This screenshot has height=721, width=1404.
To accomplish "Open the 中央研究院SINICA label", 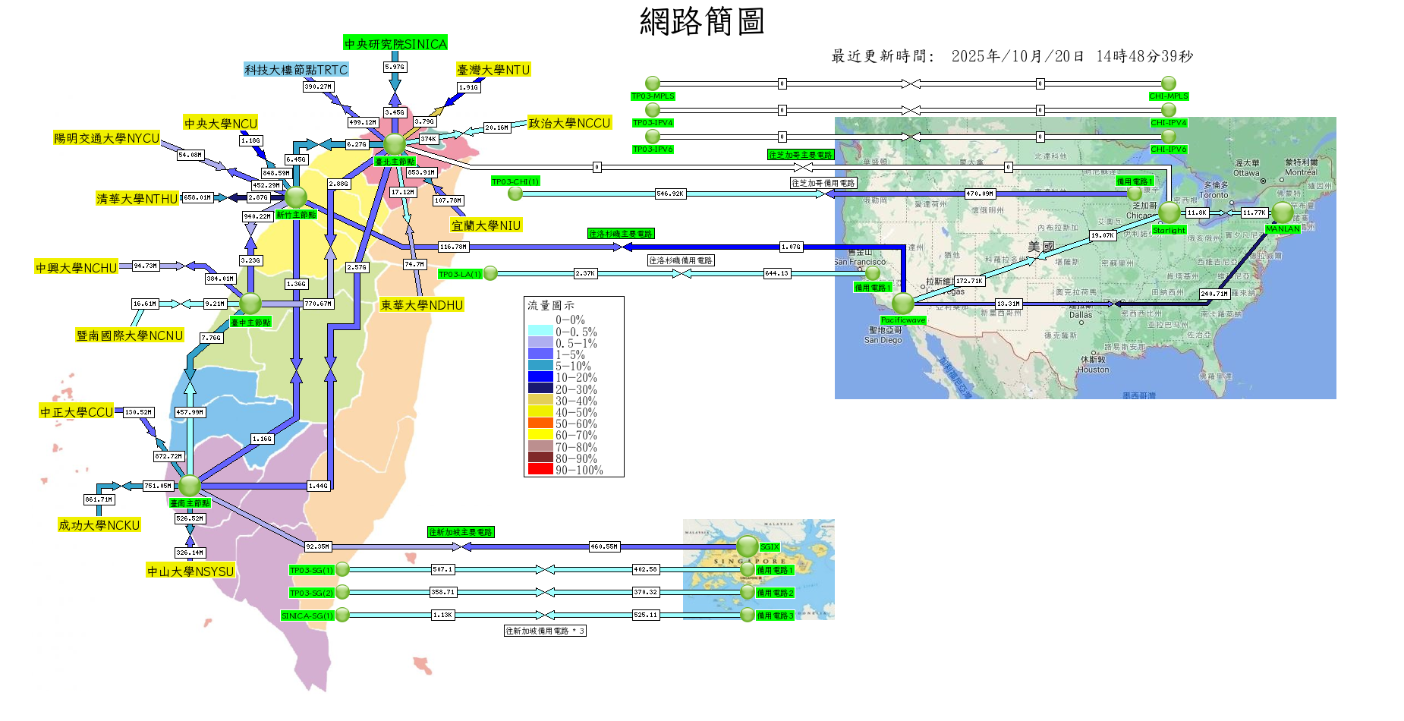I will pos(395,44).
